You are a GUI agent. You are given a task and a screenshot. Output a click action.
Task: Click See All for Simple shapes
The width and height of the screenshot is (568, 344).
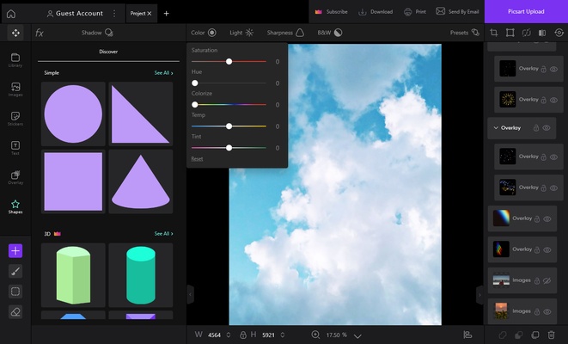coord(164,73)
